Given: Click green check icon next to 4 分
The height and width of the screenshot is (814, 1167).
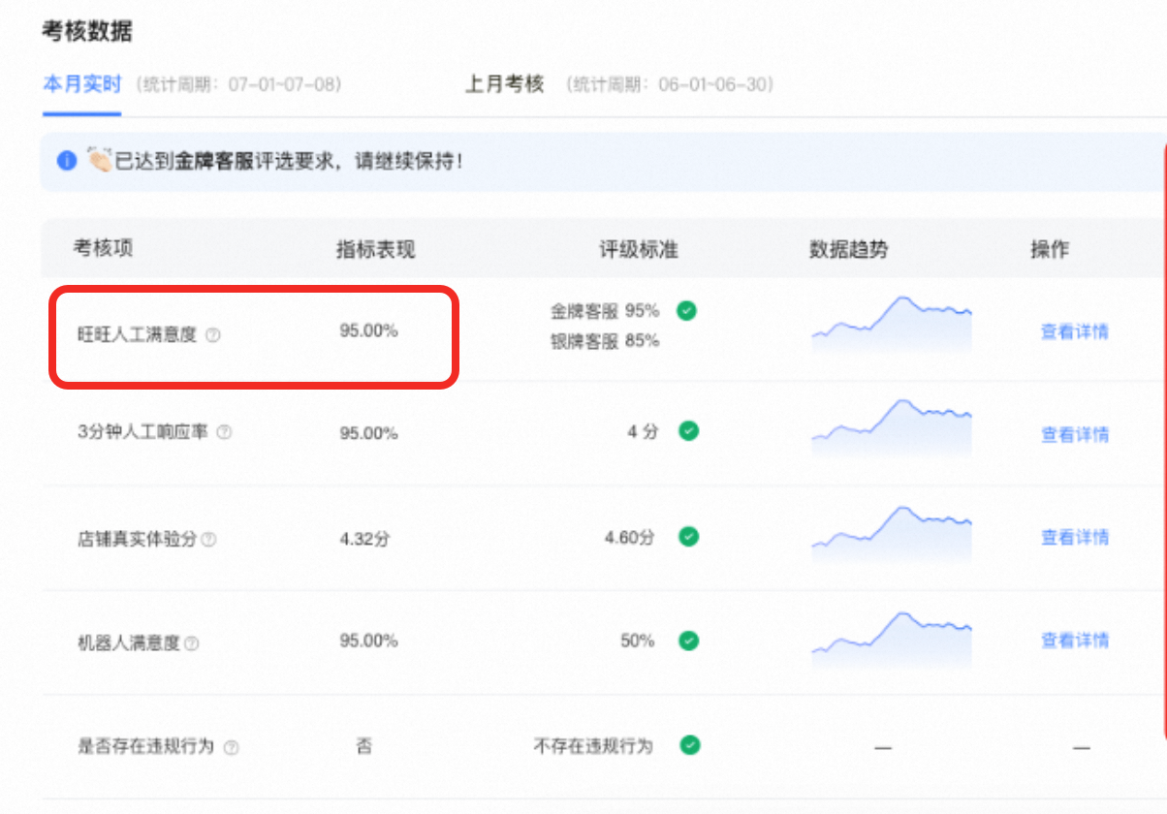Looking at the screenshot, I should tap(689, 431).
